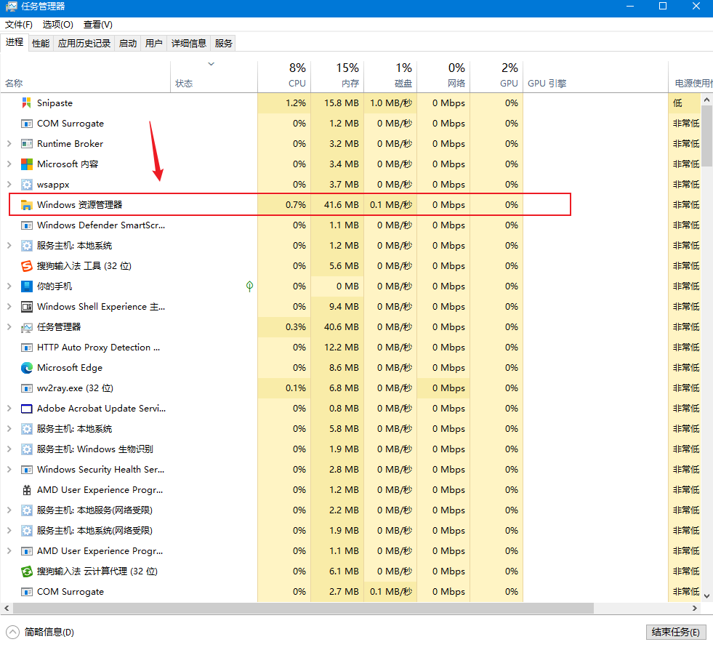Click the Windows Defender SmartScreen icon

point(27,225)
